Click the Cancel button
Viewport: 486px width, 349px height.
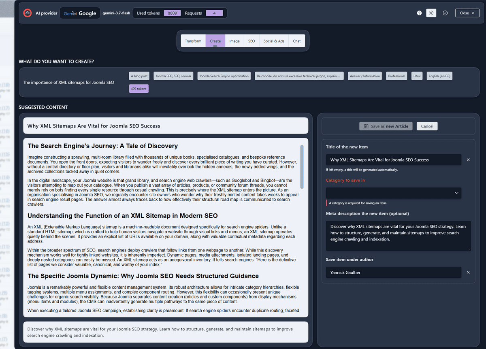tap(427, 126)
